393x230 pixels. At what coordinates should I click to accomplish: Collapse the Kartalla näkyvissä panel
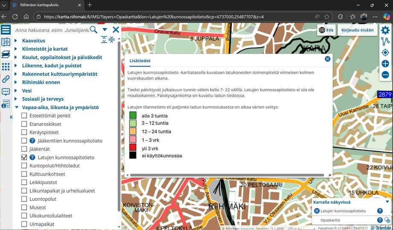pos(387,202)
